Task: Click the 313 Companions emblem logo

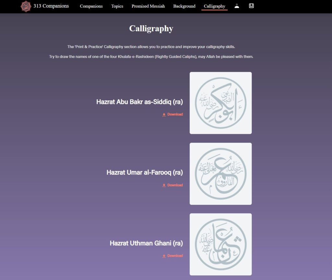Action: (26, 6)
